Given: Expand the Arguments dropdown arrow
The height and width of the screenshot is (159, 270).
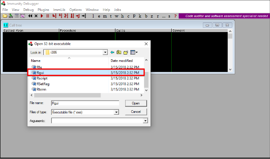Looking at the screenshot, I should point(145,121).
